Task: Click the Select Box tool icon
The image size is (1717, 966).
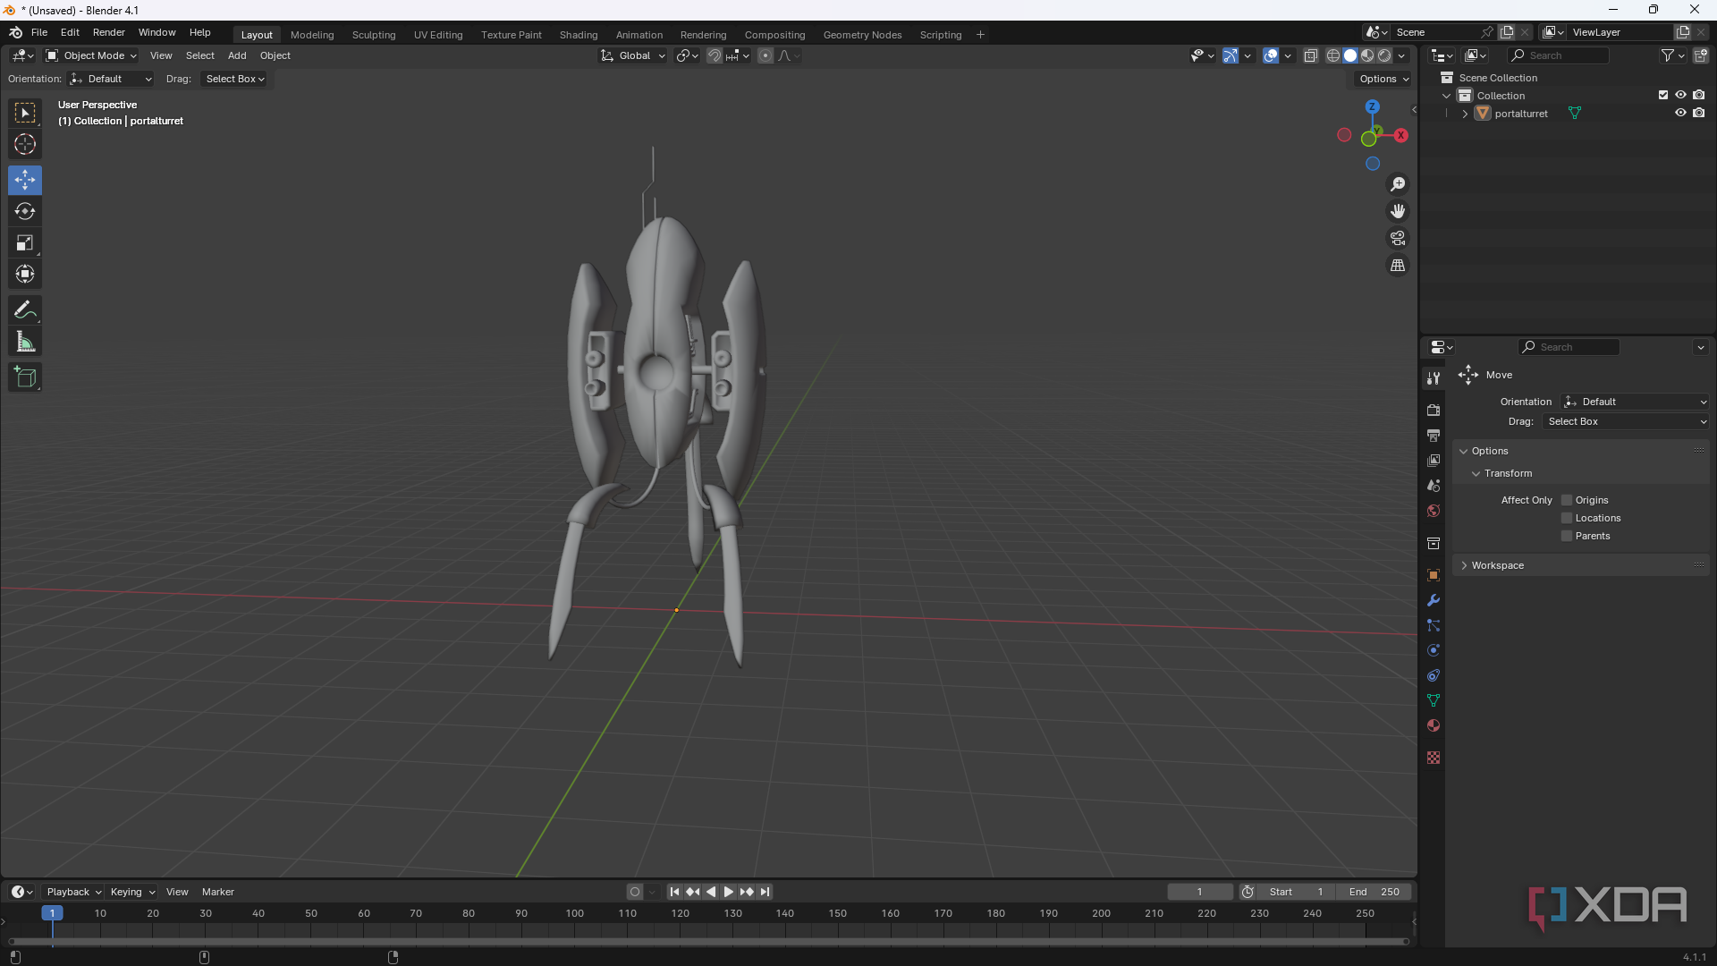Action: tap(25, 113)
